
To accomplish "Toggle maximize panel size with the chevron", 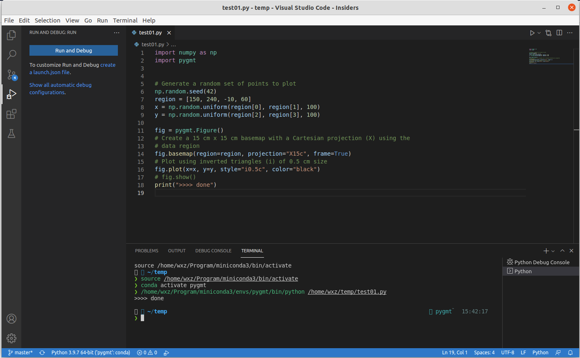I will [562, 251].
